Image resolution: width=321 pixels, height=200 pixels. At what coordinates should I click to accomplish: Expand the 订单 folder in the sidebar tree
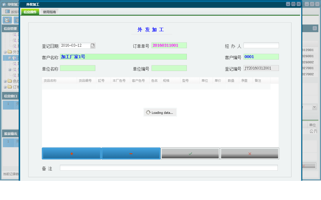(5, 87)
